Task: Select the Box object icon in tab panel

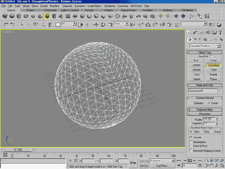Action: 5,16
